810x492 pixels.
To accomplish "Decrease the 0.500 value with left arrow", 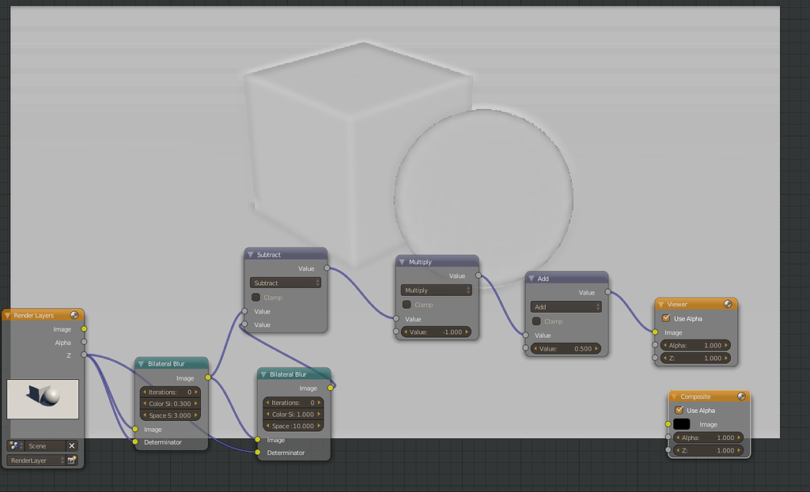I will (x=536, y=348).
